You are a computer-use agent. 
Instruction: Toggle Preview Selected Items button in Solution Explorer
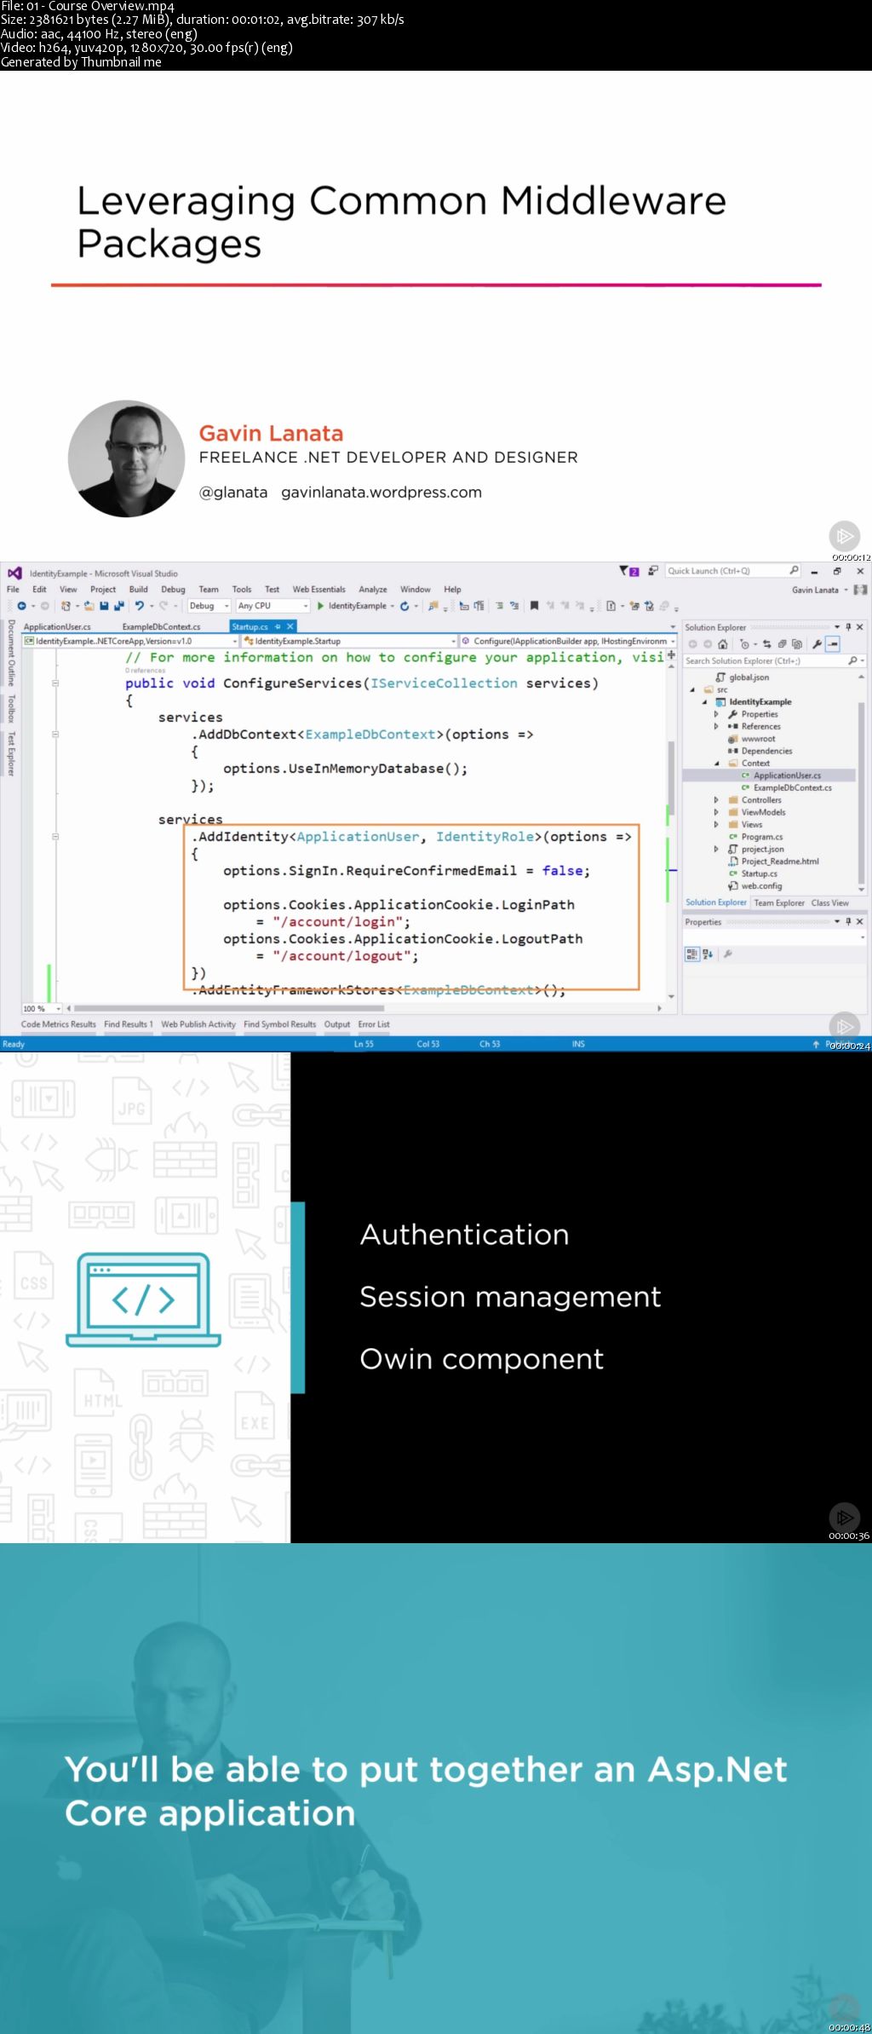pyautogui.click(x=833, y=644)
